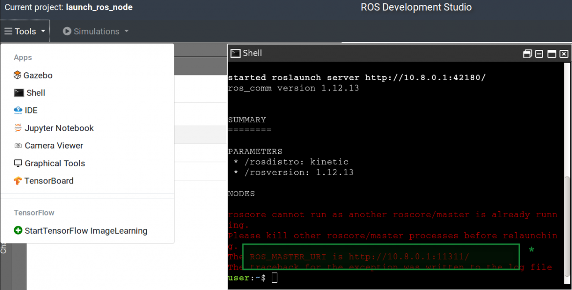Click the Tools menu label

tap(25, 31)
